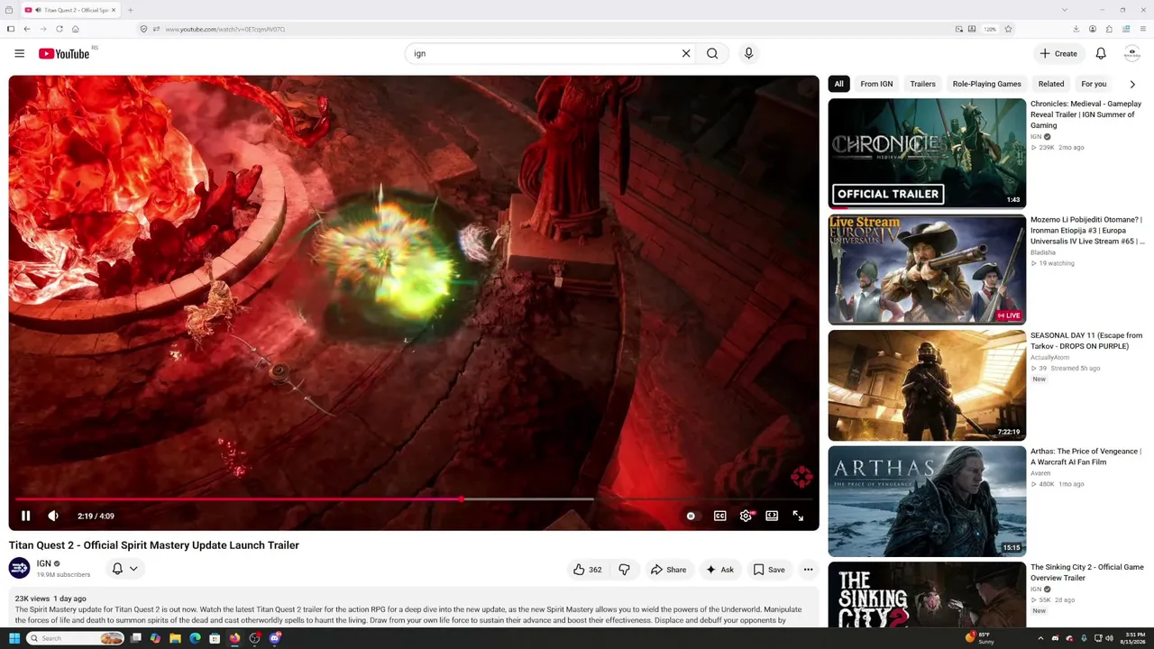This screenshot has width=1154, height=649.
Task: Click the Create button
Action: tap(1058, 54)
